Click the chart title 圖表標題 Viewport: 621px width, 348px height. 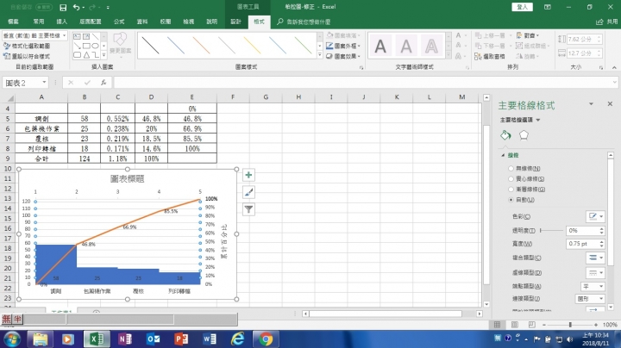point(127,179)
